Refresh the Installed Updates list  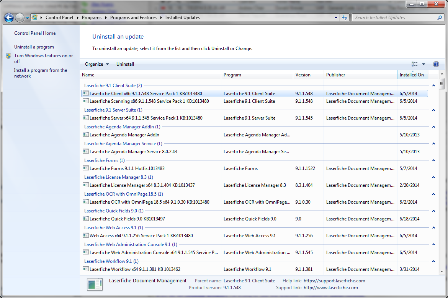[x=345, y=18]
